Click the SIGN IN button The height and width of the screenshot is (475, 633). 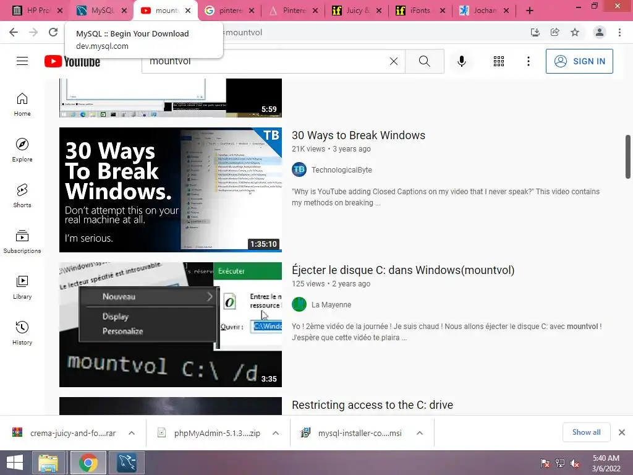pyautogui.click(x=579, y=61)
